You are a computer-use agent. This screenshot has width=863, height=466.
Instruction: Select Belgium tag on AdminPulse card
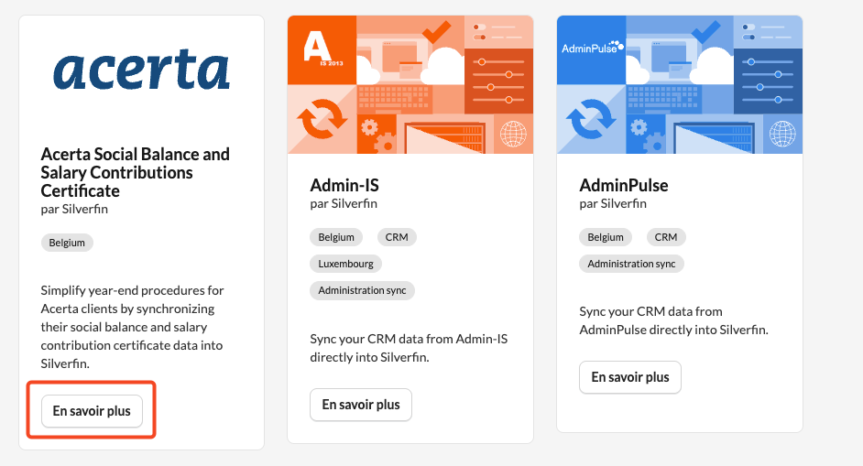click(606, 237)
